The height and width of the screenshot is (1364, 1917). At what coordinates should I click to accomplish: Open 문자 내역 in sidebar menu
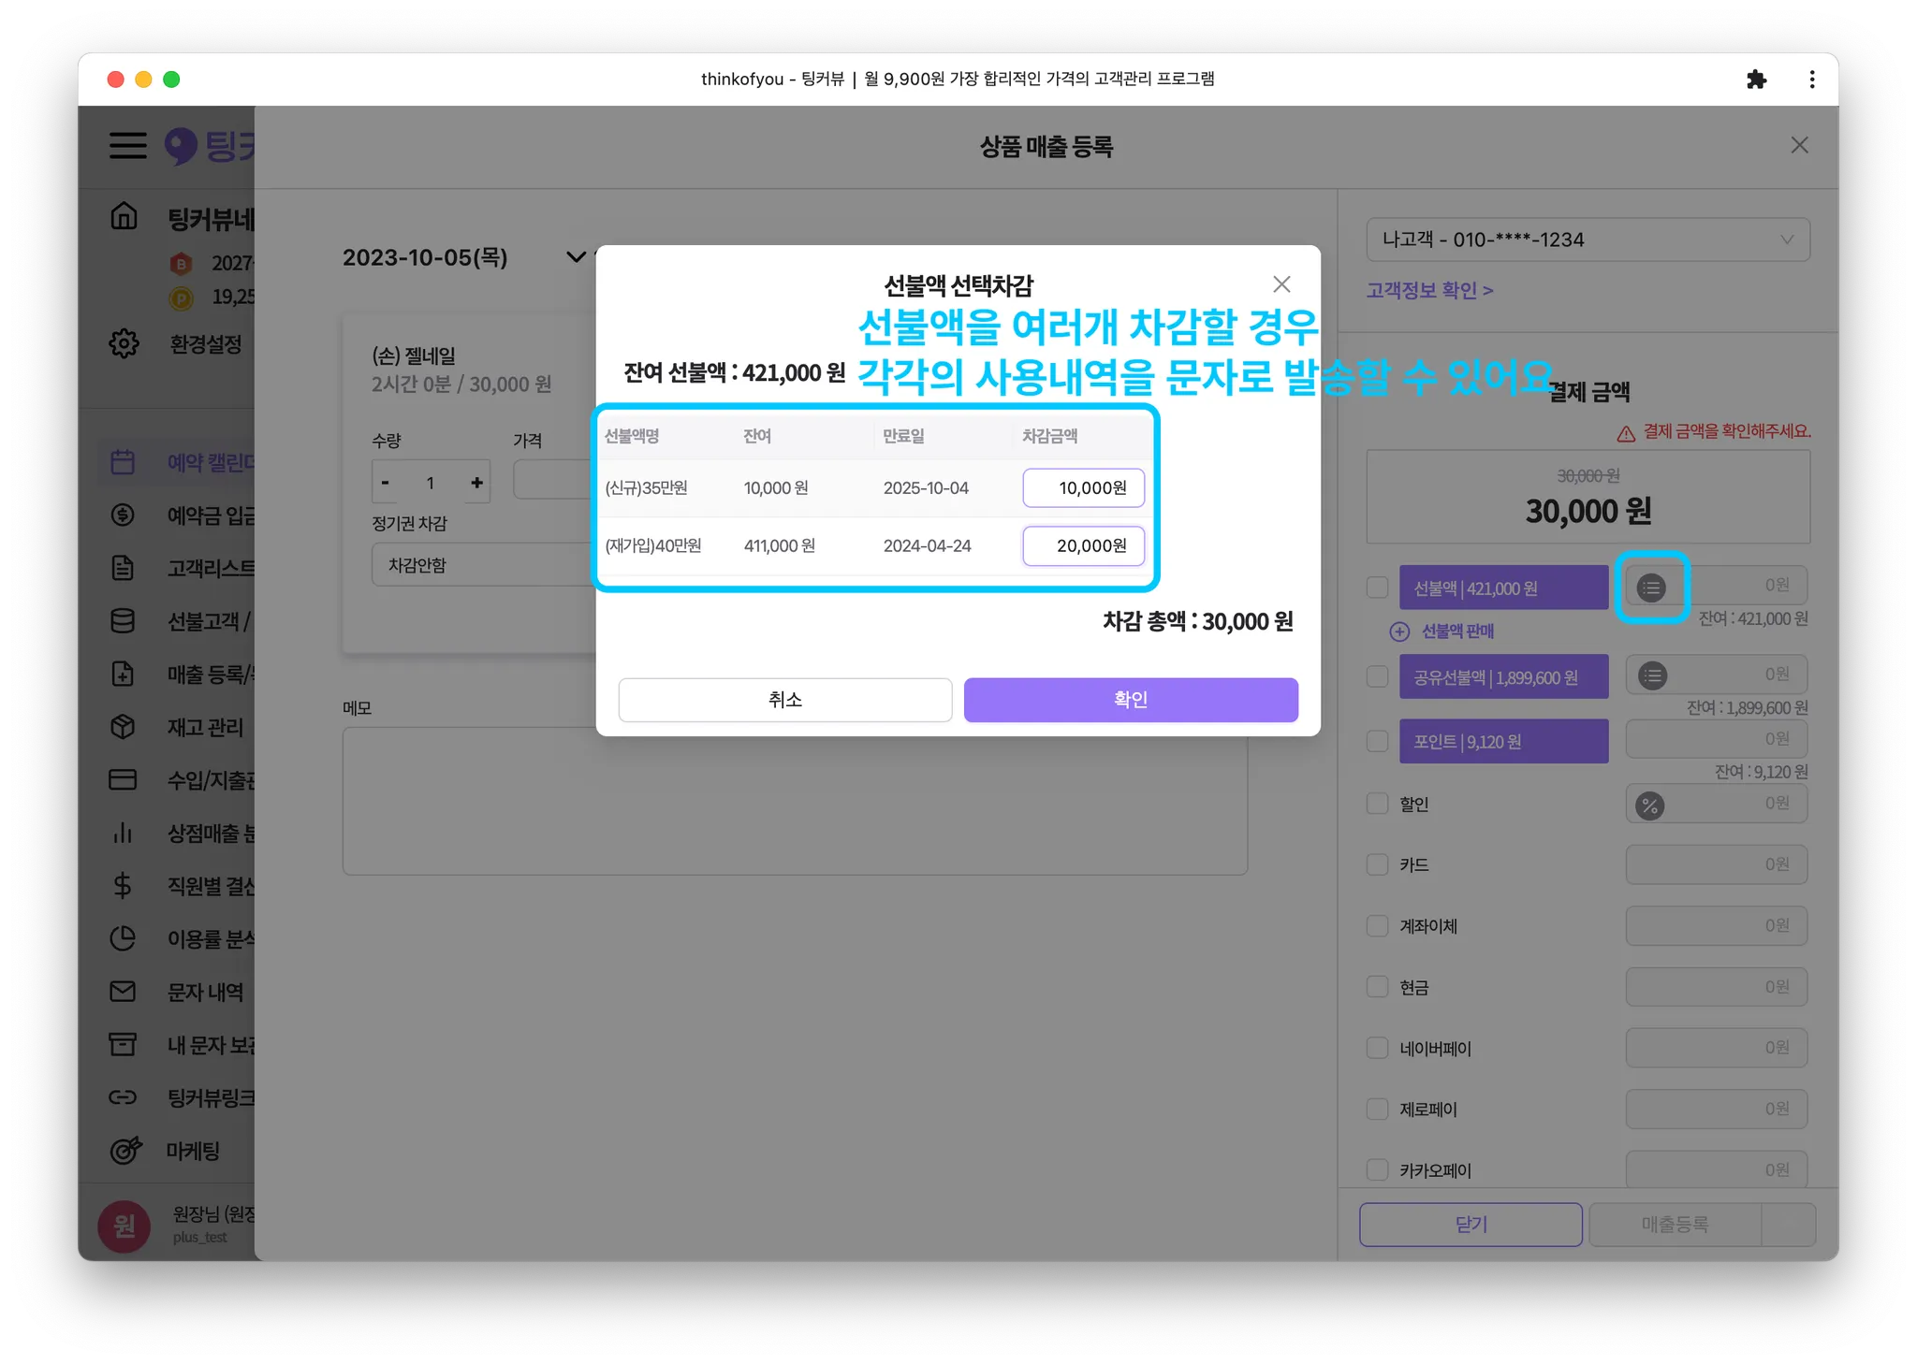[204, 992]
